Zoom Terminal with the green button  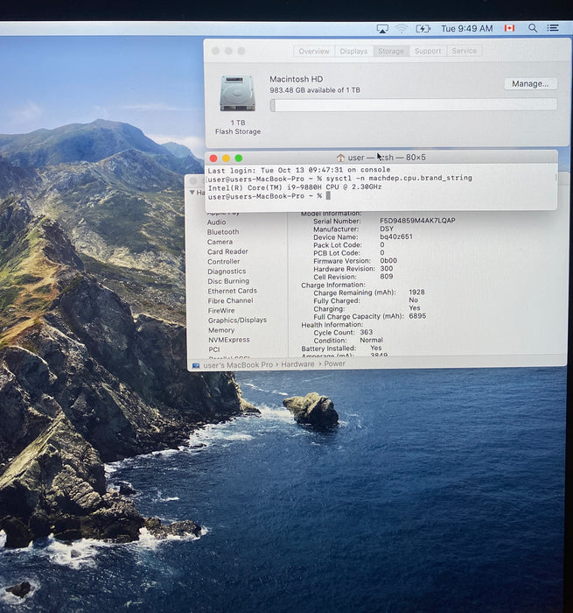point(239,158)
